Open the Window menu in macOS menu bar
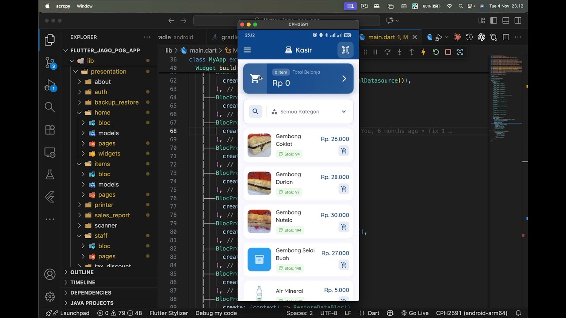Viewport: 566px width, 318px height. coord(84,6)
